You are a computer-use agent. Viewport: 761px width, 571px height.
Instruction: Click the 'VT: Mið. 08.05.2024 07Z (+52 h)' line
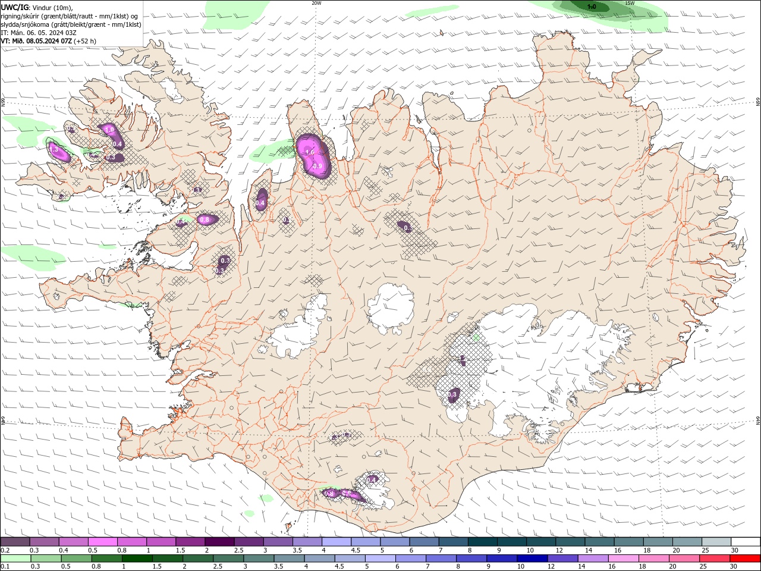click(x=49, y=41)
